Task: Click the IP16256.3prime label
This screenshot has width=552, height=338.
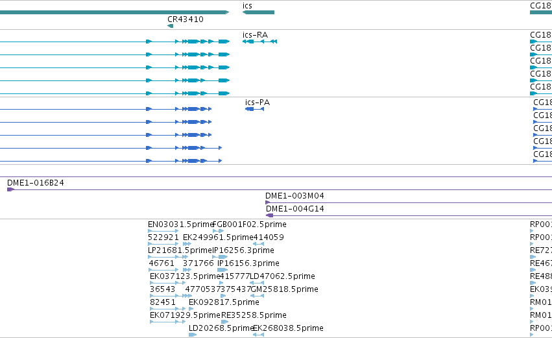Action: [x=243, y=250]
